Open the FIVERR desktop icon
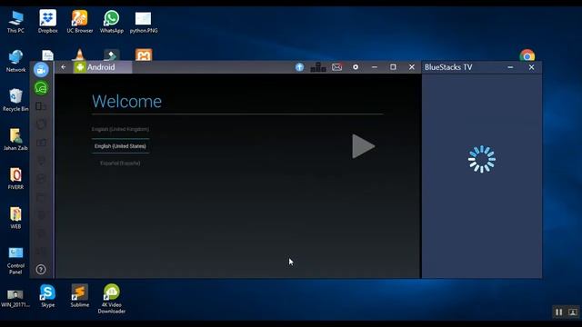582x327 pixels. [15, 179]
